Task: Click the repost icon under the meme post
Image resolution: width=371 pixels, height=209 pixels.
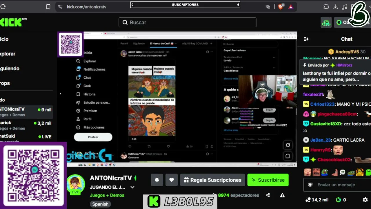Action: tap(149, 147)
